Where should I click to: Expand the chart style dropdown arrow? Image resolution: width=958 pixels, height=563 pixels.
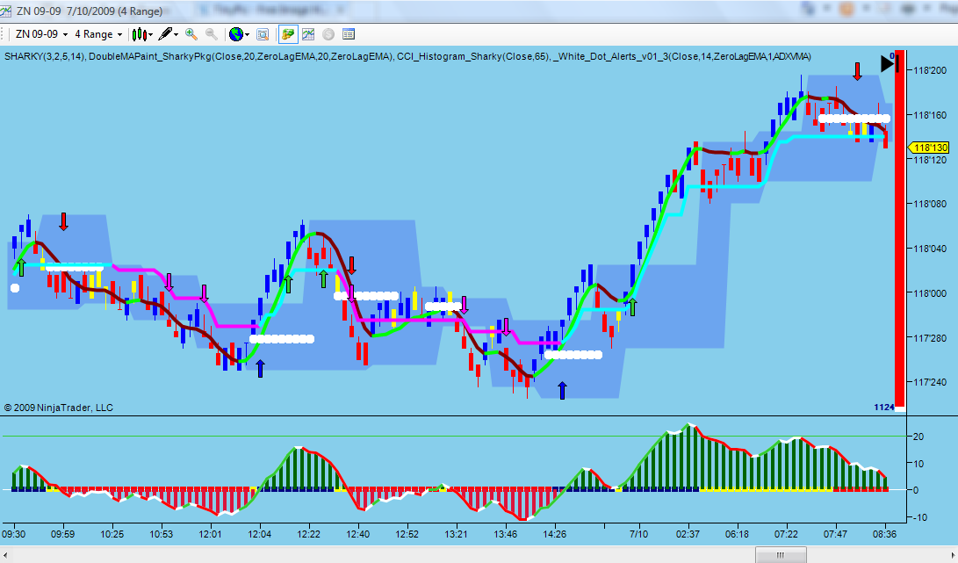point(149,35)
